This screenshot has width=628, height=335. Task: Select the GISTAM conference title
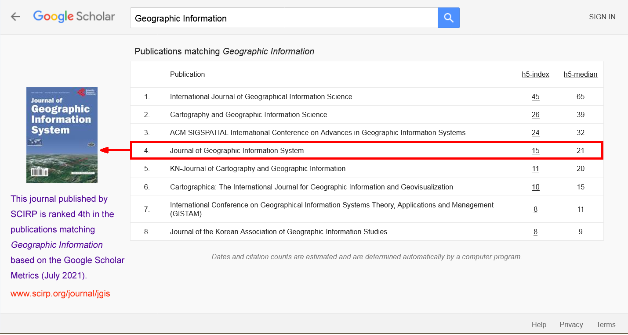[332, 209]
